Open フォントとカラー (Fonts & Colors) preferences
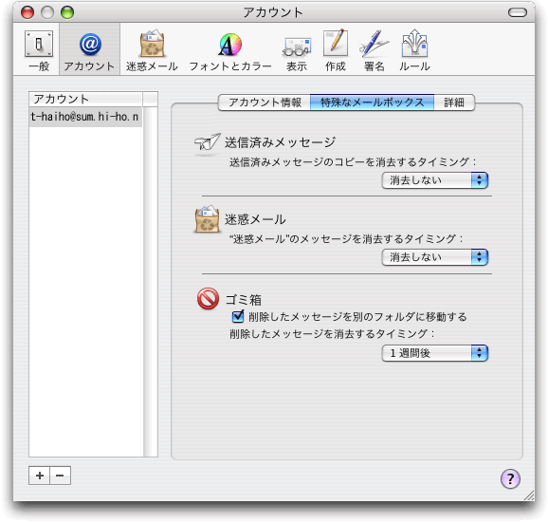 pos(230,50)
